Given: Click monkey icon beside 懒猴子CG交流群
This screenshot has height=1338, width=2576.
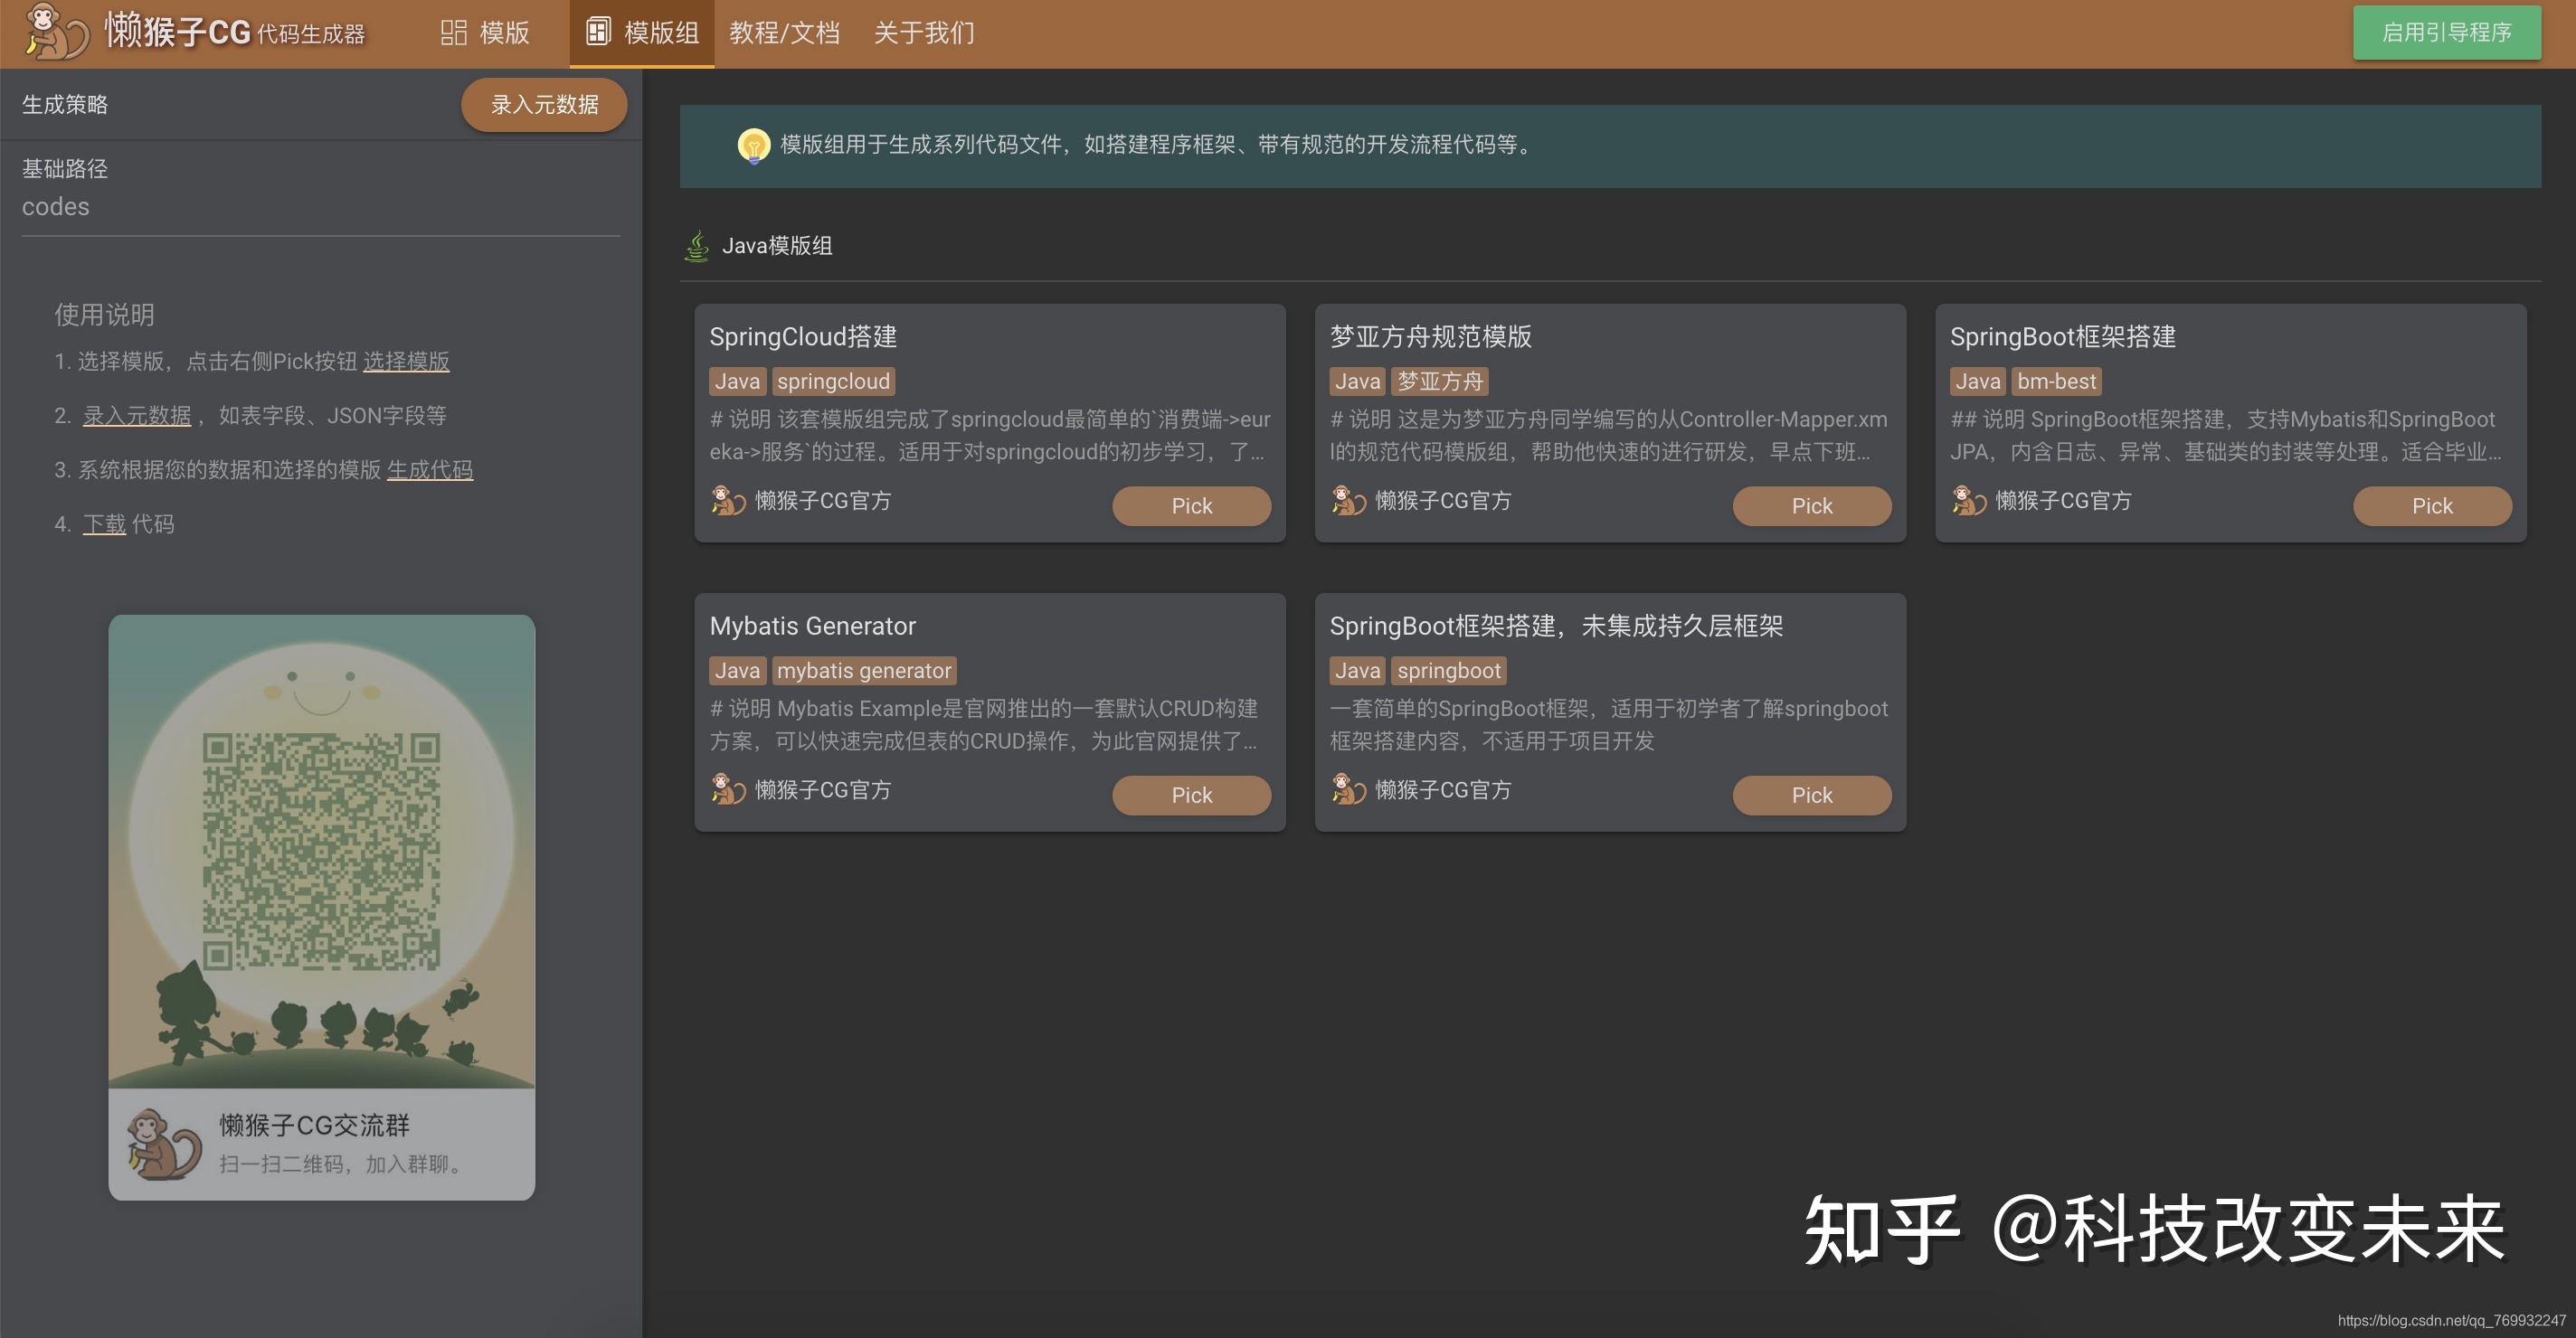Looking at the screenshot, I should click(x=163, y=1145).
